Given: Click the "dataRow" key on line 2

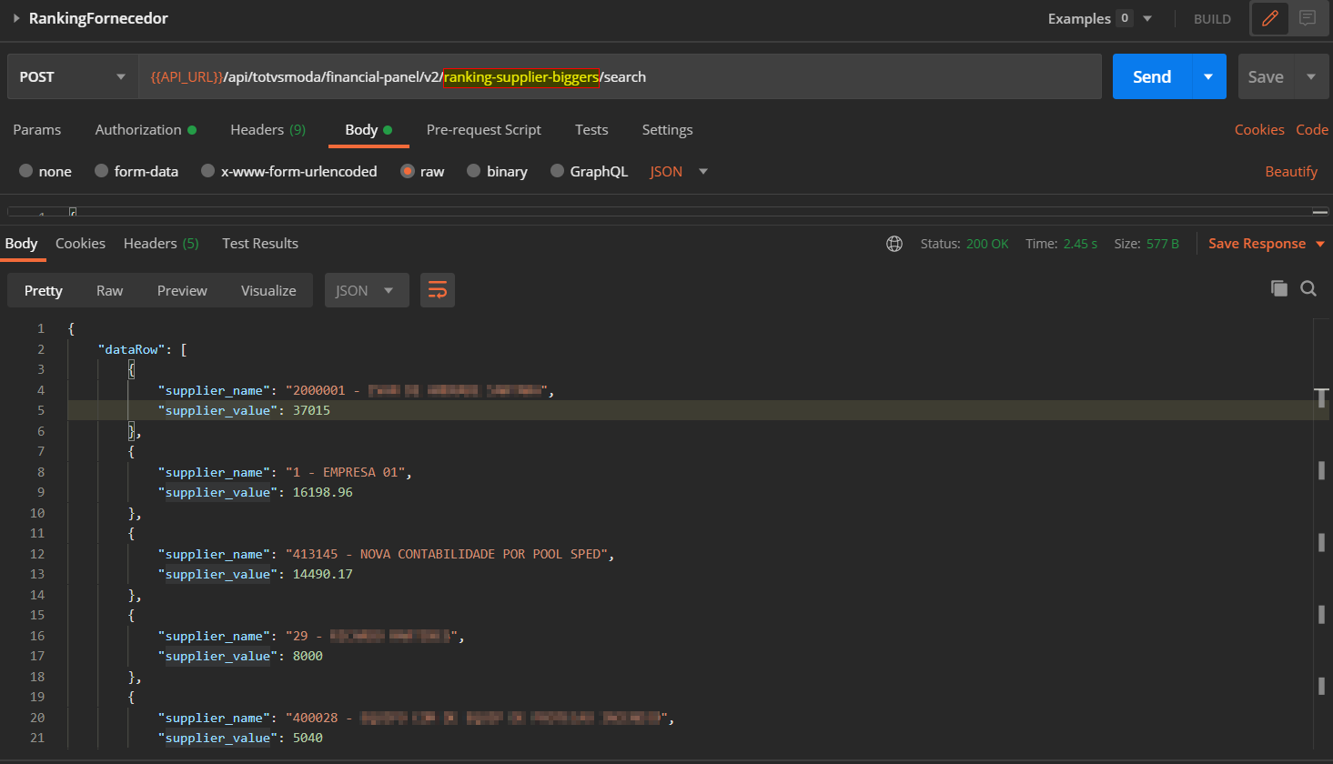Looking at the screenshot, I should coord(132,349).
